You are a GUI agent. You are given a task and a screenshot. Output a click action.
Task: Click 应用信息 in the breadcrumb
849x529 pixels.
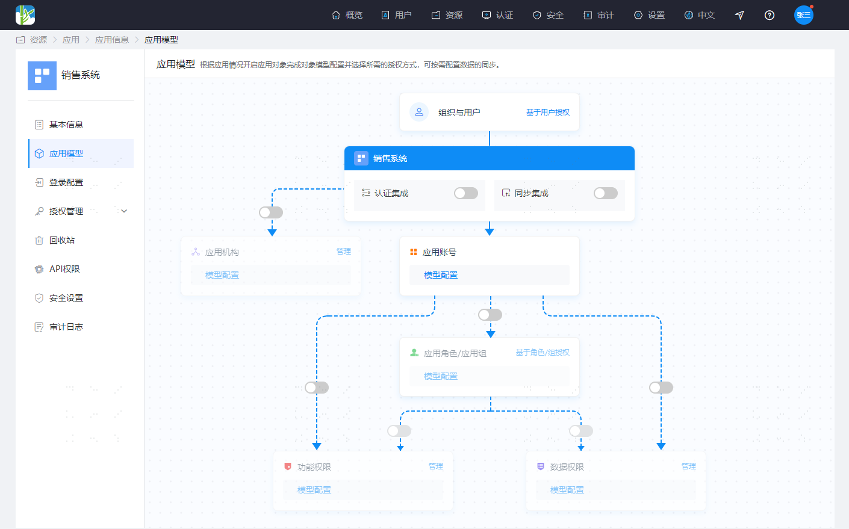(x=112, y=40)
